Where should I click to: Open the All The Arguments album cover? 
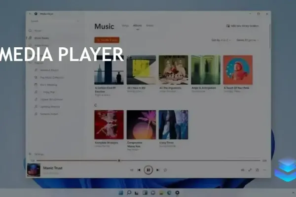click(174, 70)
